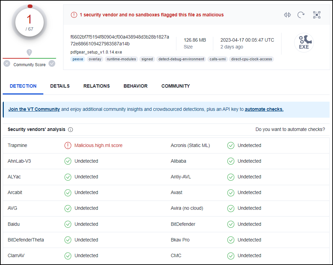
Task: Click the 2023-04-17 00:05:47 UTC timestamp
Action: click(247, 40)
